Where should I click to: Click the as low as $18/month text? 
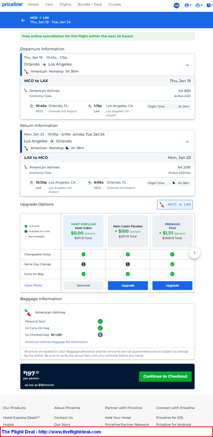[x=39, y=385]
